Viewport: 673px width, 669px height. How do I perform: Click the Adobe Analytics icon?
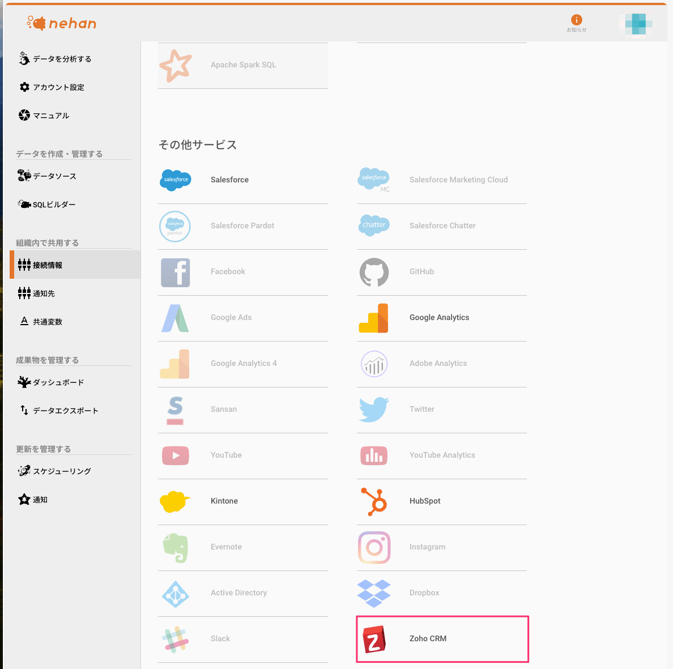[374, 364]
